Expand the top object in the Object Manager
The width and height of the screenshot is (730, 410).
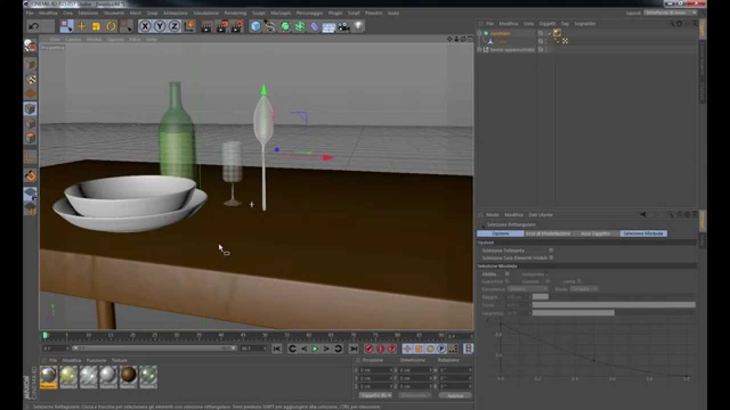point(480,34)
